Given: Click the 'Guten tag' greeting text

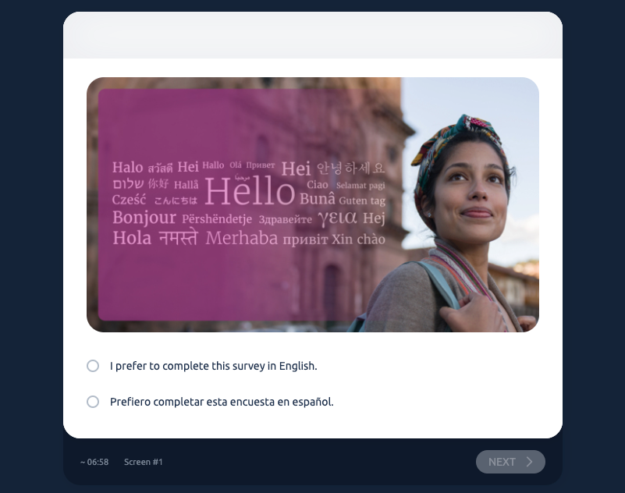Looking at the screenshot, I should click(x=362, y=200).
